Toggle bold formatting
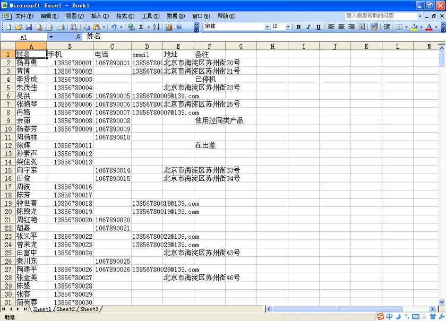Viewport: 446px width, 321px height. (x=298, y=27)
